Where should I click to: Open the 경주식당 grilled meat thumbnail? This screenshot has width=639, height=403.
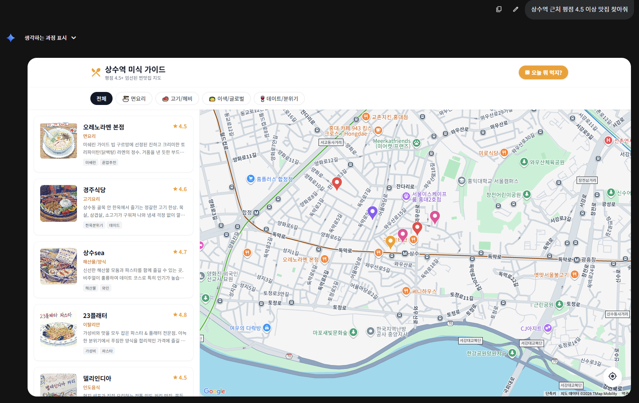tap(59, 203)
